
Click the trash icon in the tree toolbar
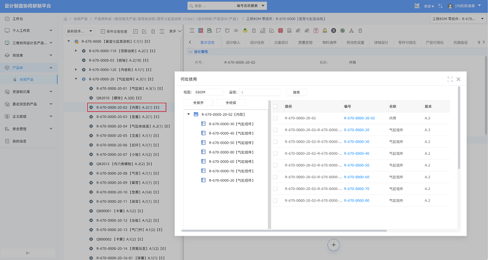tap(153, 31)
